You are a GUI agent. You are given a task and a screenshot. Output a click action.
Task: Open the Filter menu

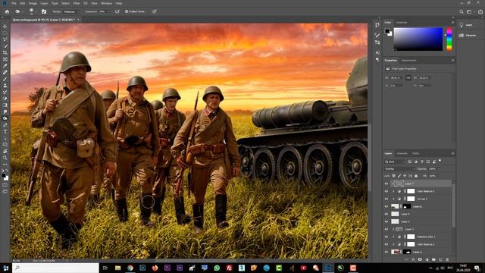(x=77, y=3)
